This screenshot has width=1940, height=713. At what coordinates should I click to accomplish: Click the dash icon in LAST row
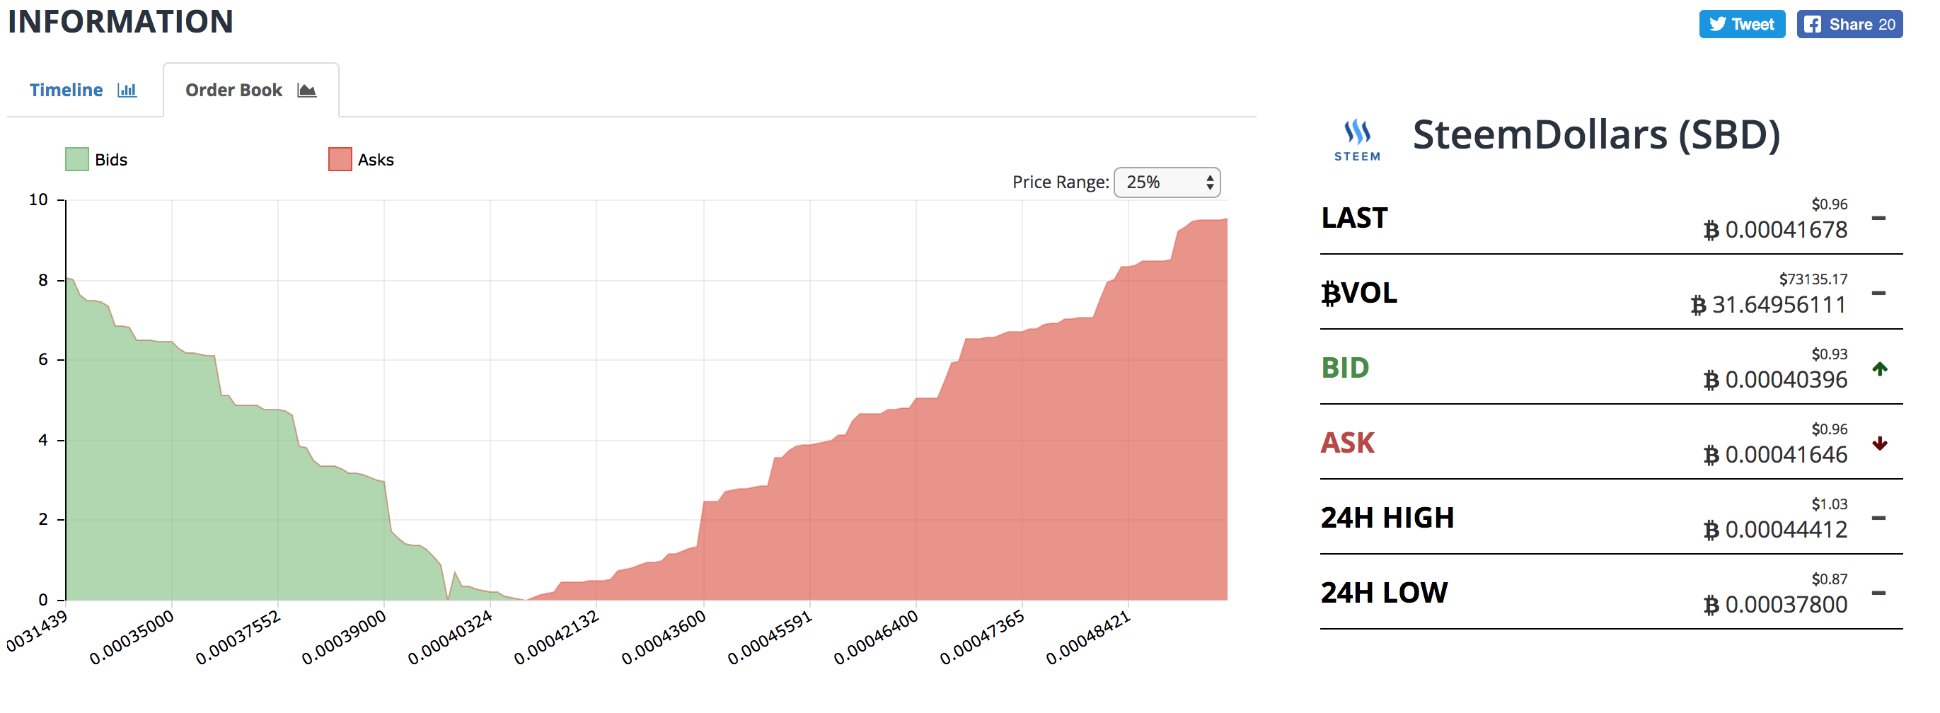(x=1878, y=219)
